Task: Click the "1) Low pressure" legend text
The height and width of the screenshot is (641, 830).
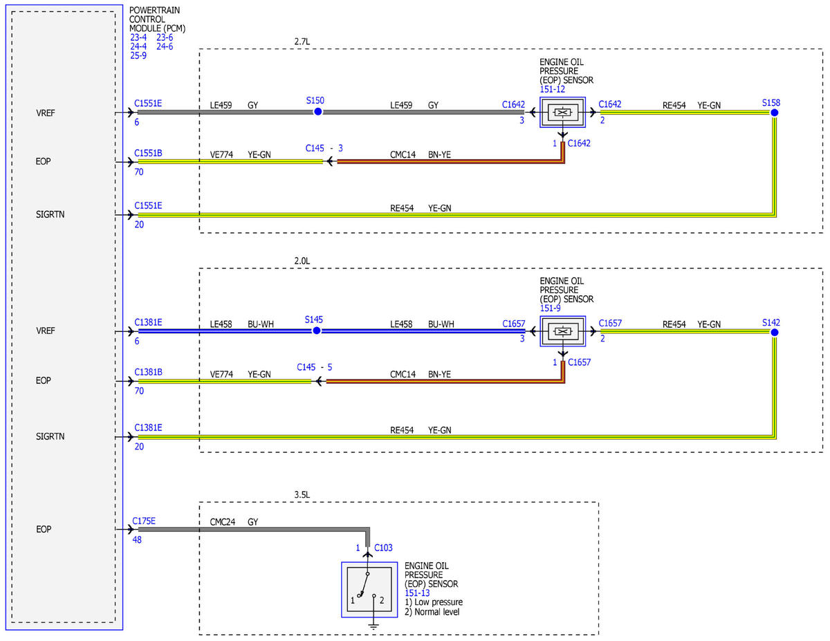Action: pyautogui.click(x=434, y=602)
